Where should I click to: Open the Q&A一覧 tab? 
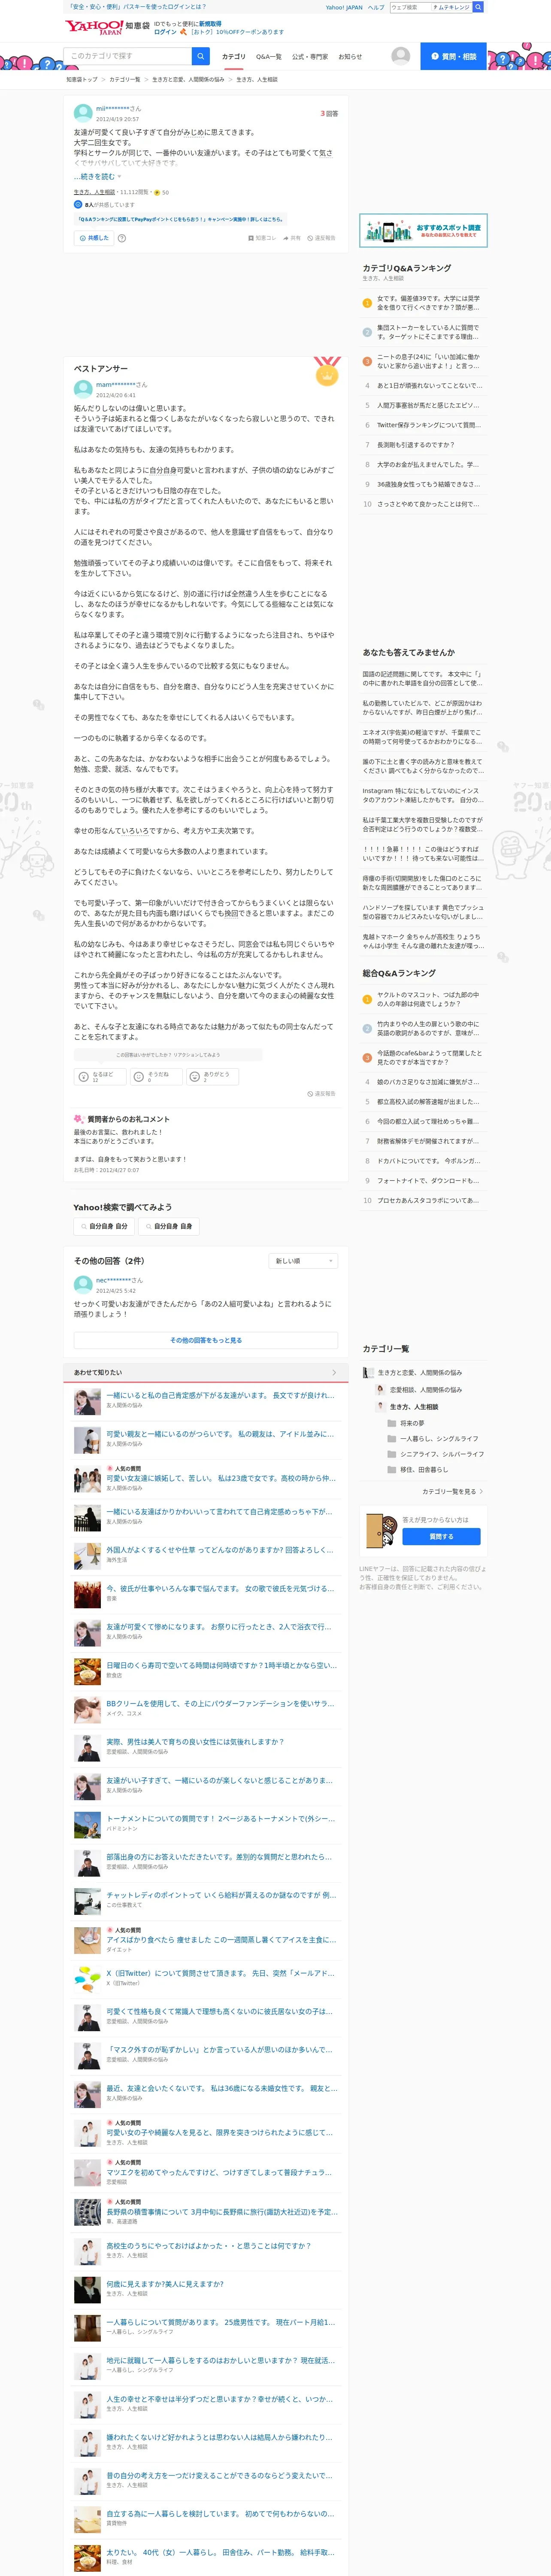269,57
